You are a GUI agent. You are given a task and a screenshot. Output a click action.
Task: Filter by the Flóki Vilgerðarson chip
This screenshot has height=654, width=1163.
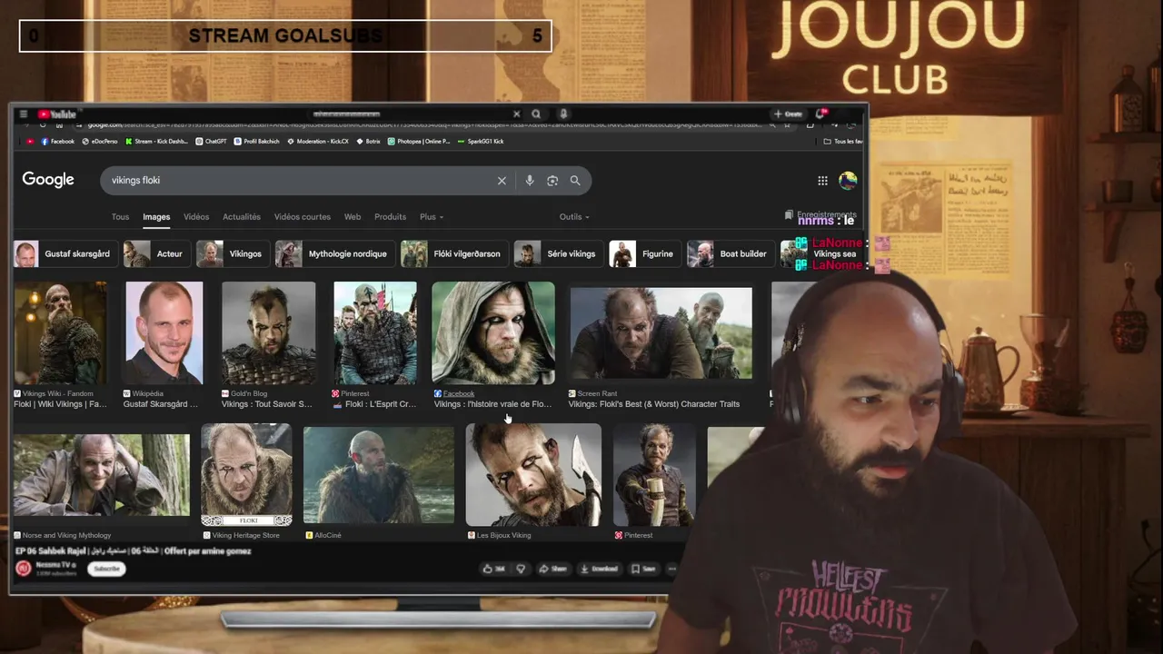click(452, 254)
